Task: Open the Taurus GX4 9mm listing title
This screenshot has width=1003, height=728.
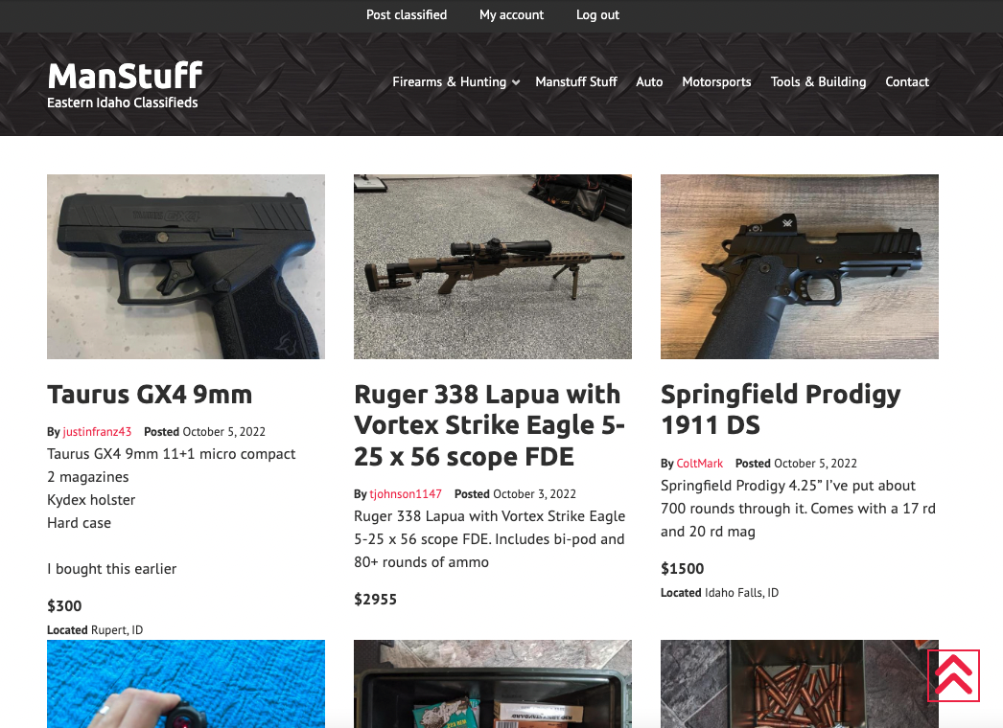Action: coord(150,395)
